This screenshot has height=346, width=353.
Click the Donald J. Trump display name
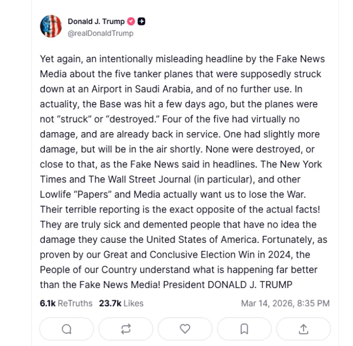96,21
